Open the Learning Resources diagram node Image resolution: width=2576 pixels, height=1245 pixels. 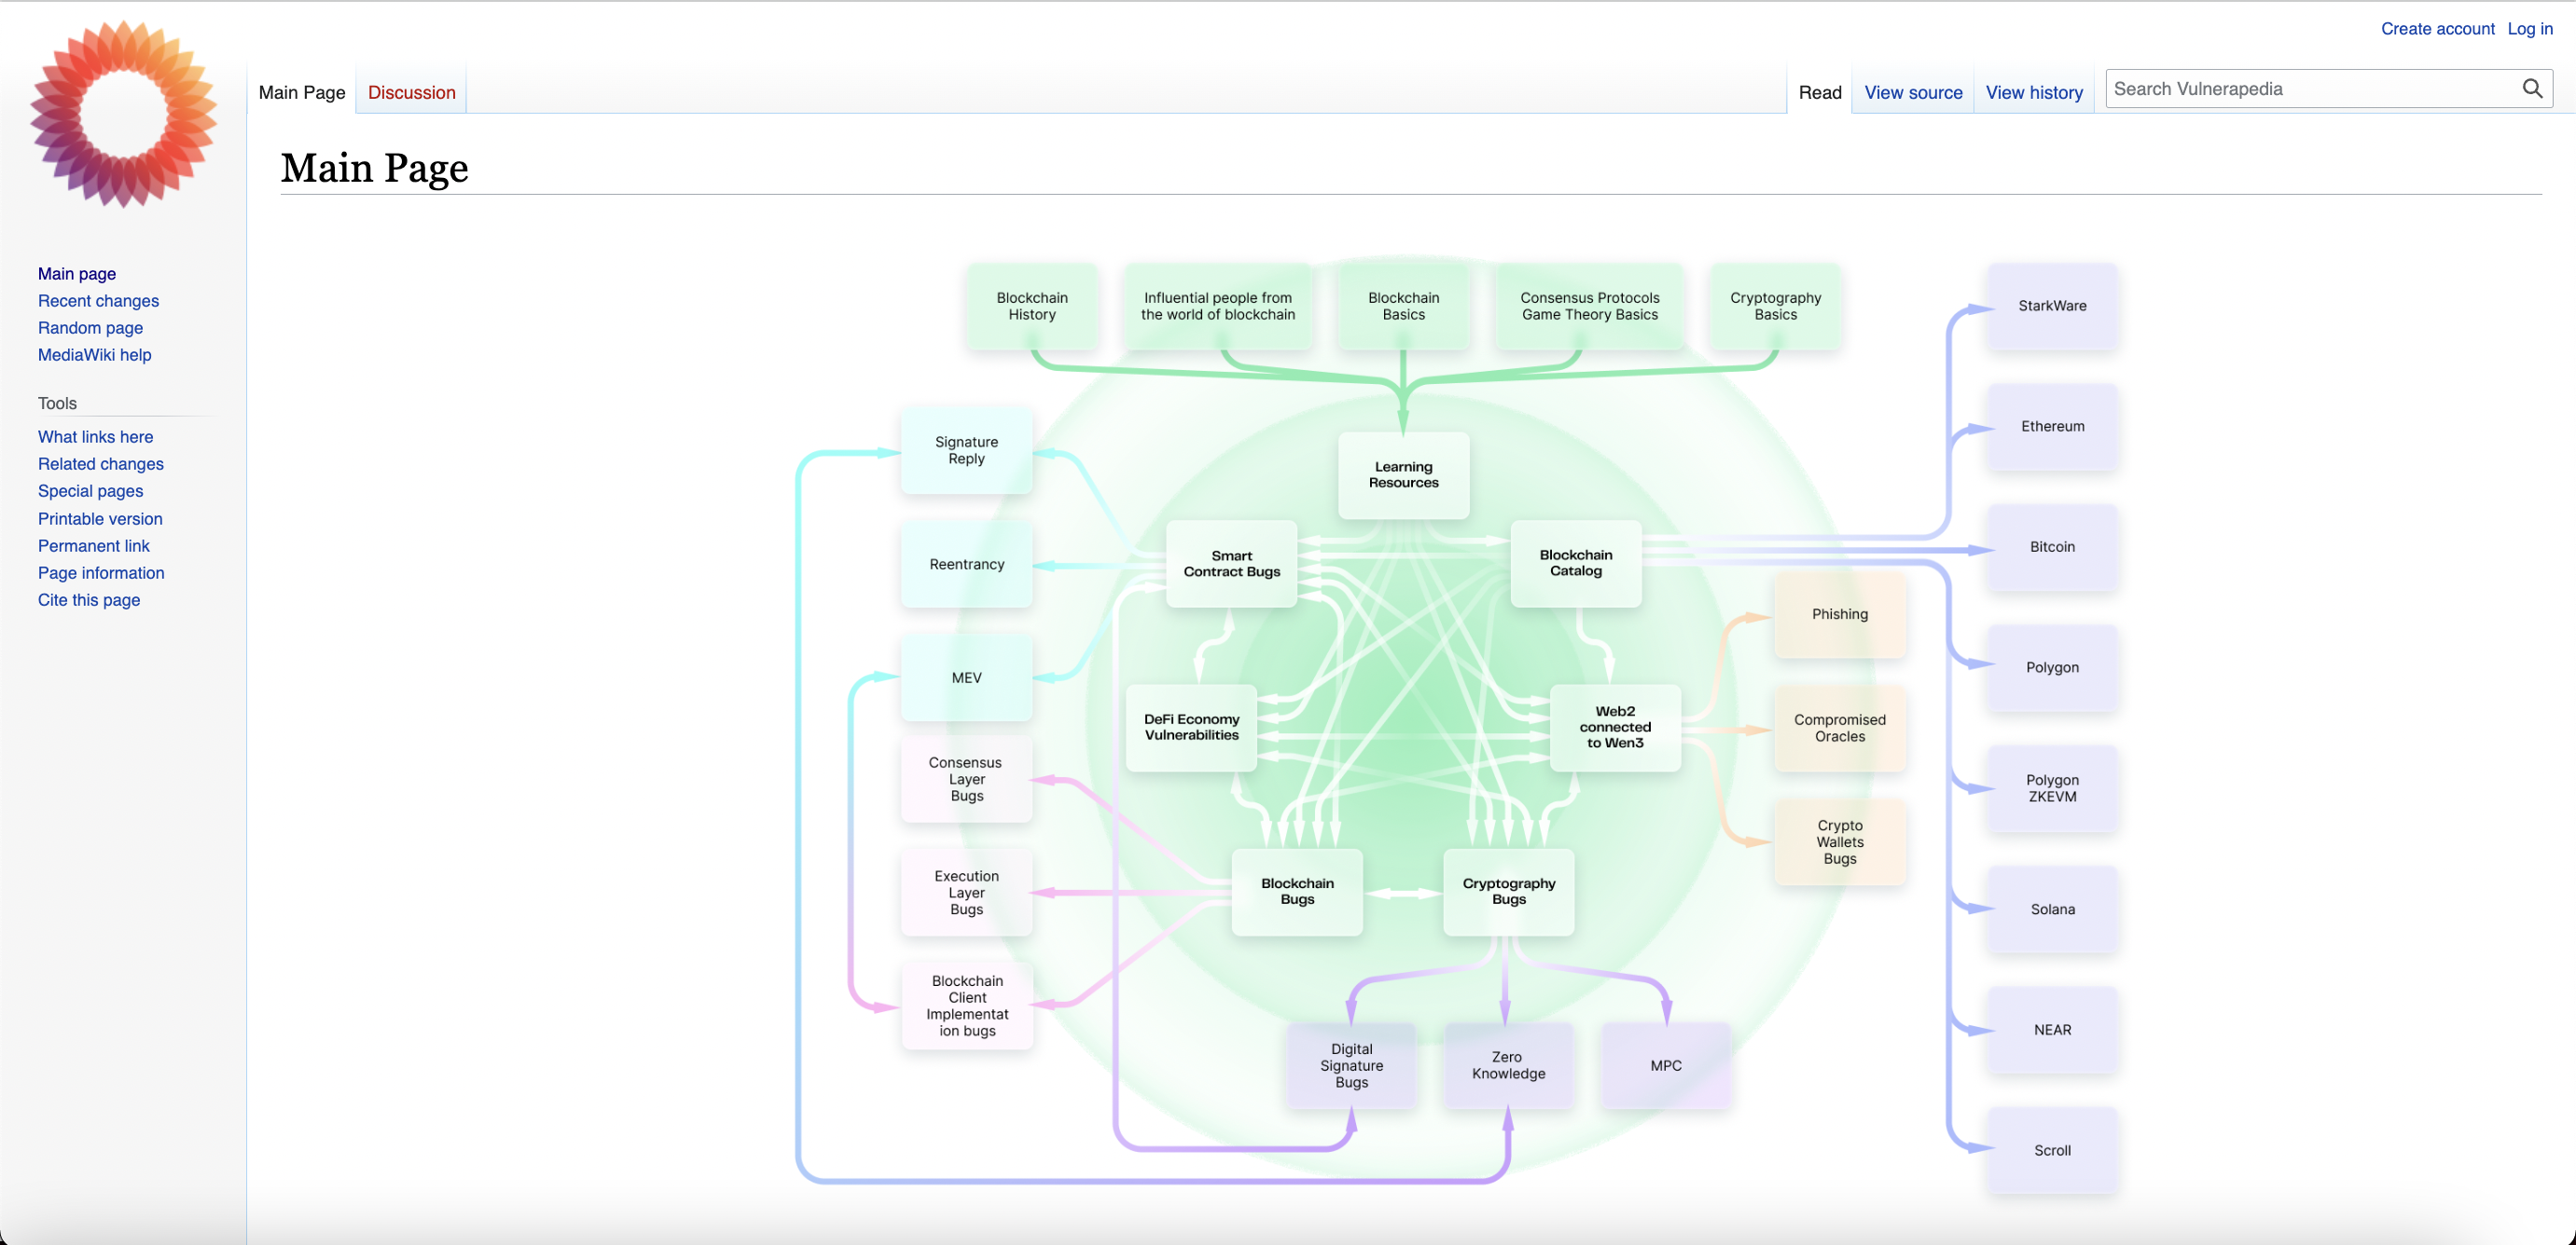(1403, 474)
